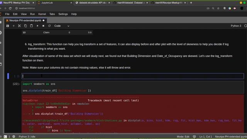
Task: Click the 'Python 3 | Idle' status text
Action: [27, 137]
